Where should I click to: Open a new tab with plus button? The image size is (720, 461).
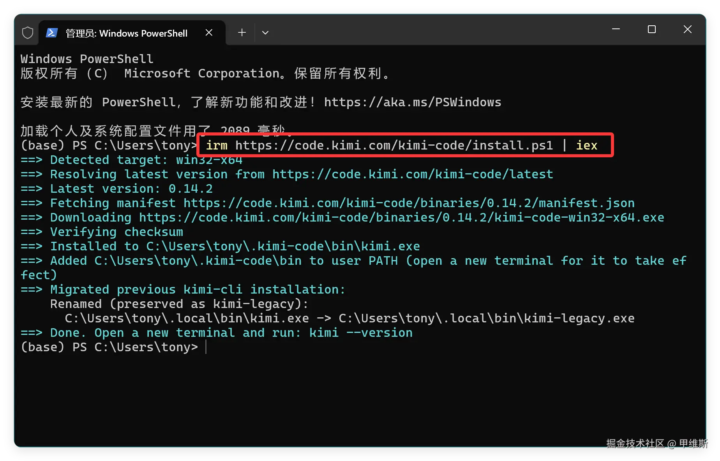pos(242,33)
